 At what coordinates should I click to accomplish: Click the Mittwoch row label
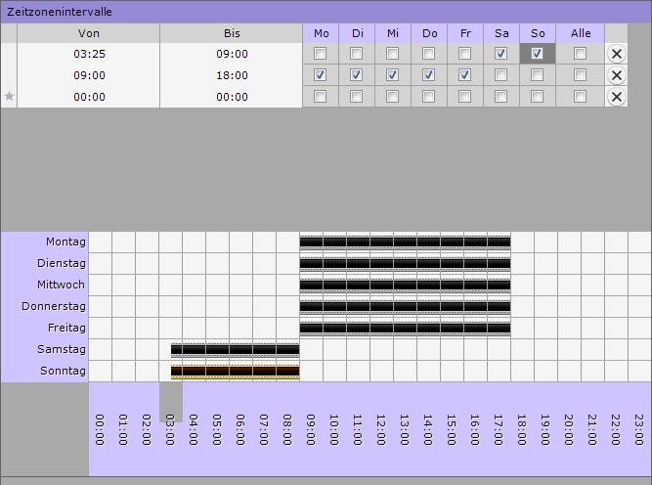61,285
